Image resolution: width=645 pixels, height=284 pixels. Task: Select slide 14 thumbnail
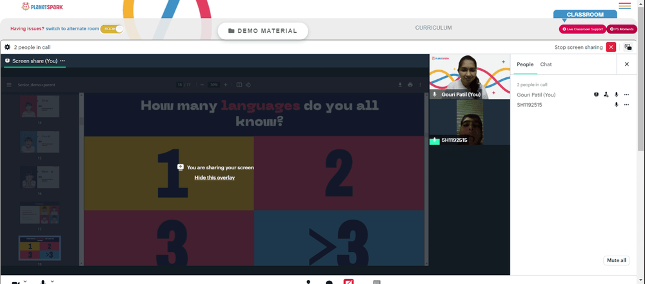[39, 106]
